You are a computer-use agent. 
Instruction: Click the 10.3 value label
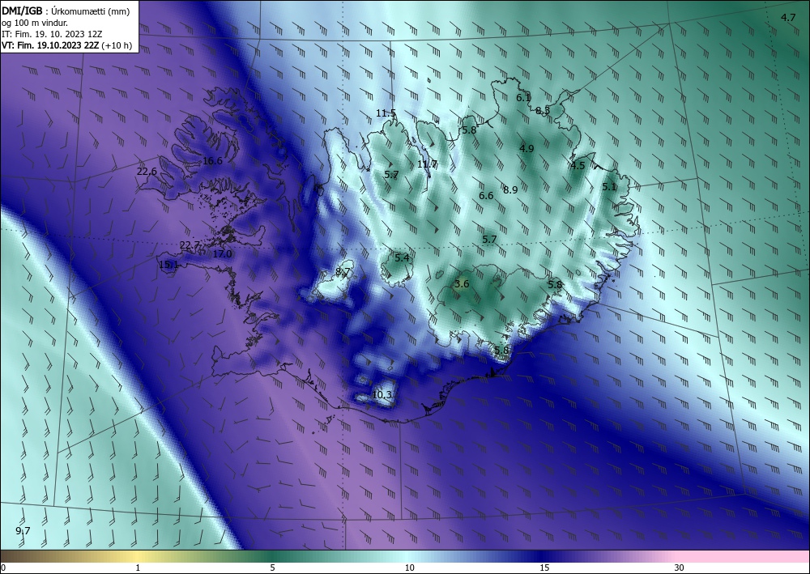pos(382,395)
